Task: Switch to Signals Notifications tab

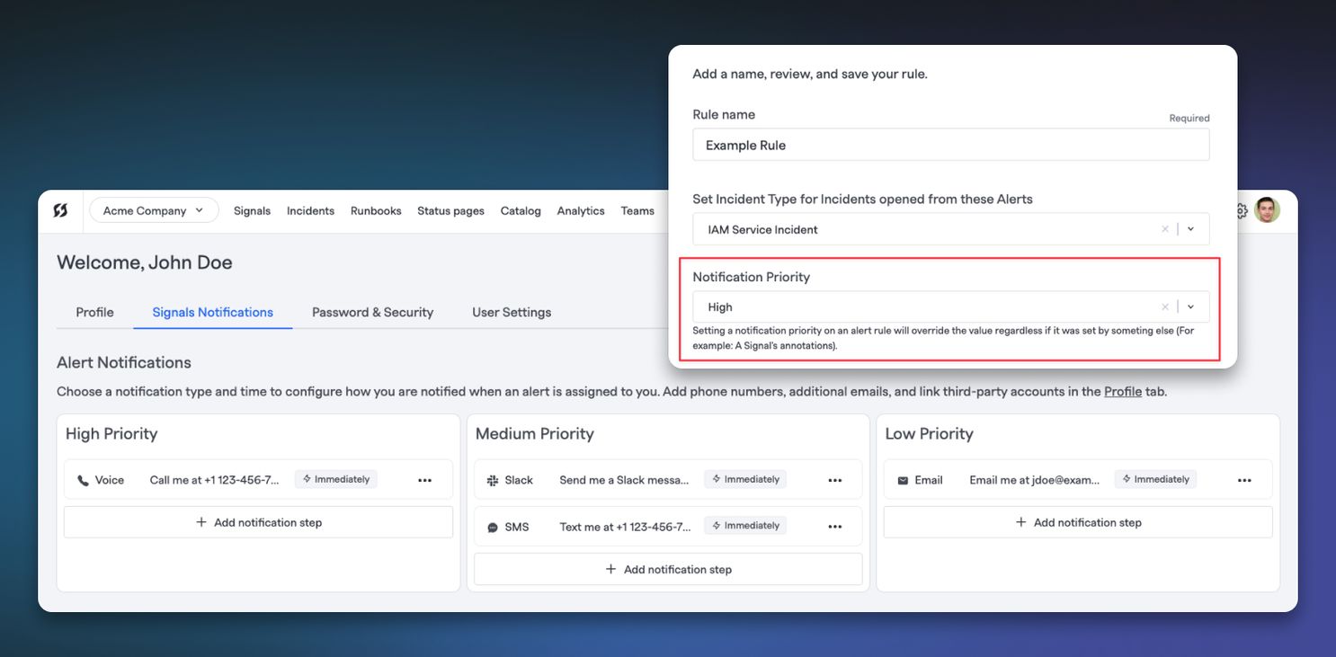Action: [x=213, y=312]
